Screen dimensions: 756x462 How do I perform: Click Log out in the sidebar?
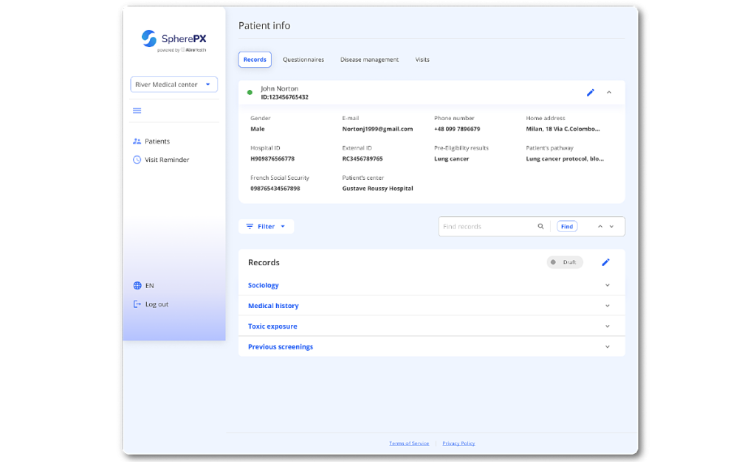[x=151, y=304]
